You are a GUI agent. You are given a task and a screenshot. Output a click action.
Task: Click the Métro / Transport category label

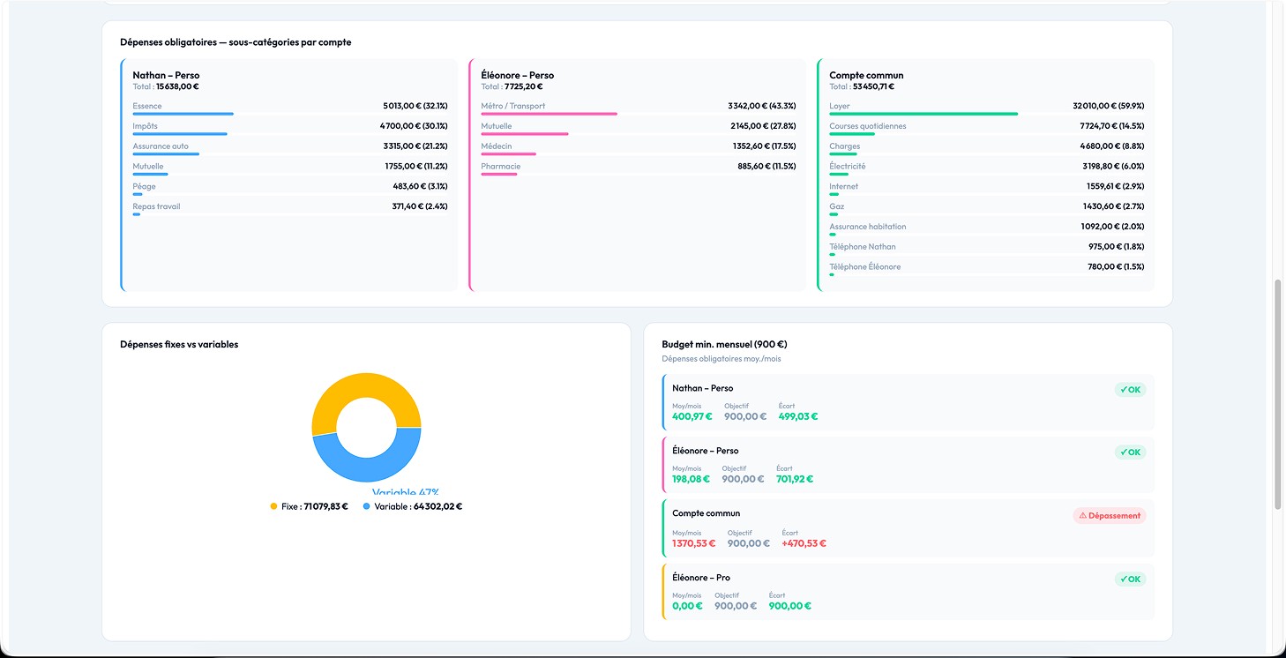(x=512, y=106)
